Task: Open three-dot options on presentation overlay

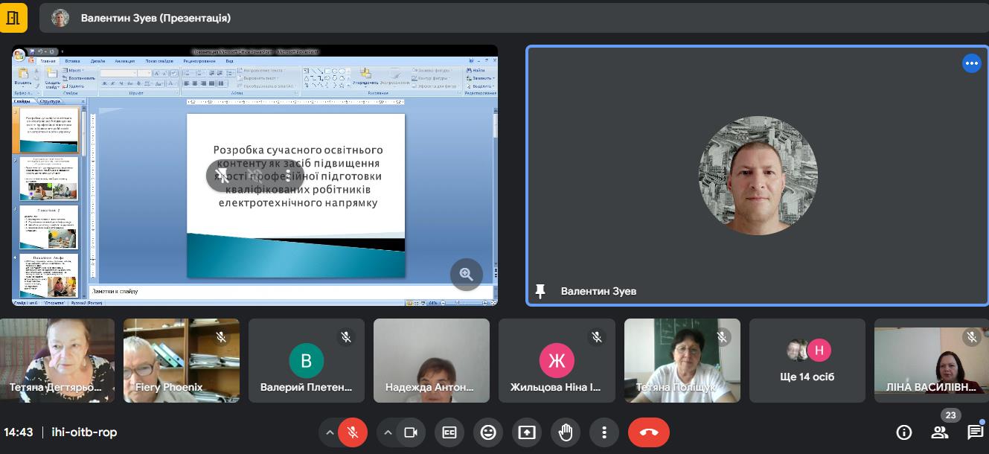Action: click(x=287, y=176)
